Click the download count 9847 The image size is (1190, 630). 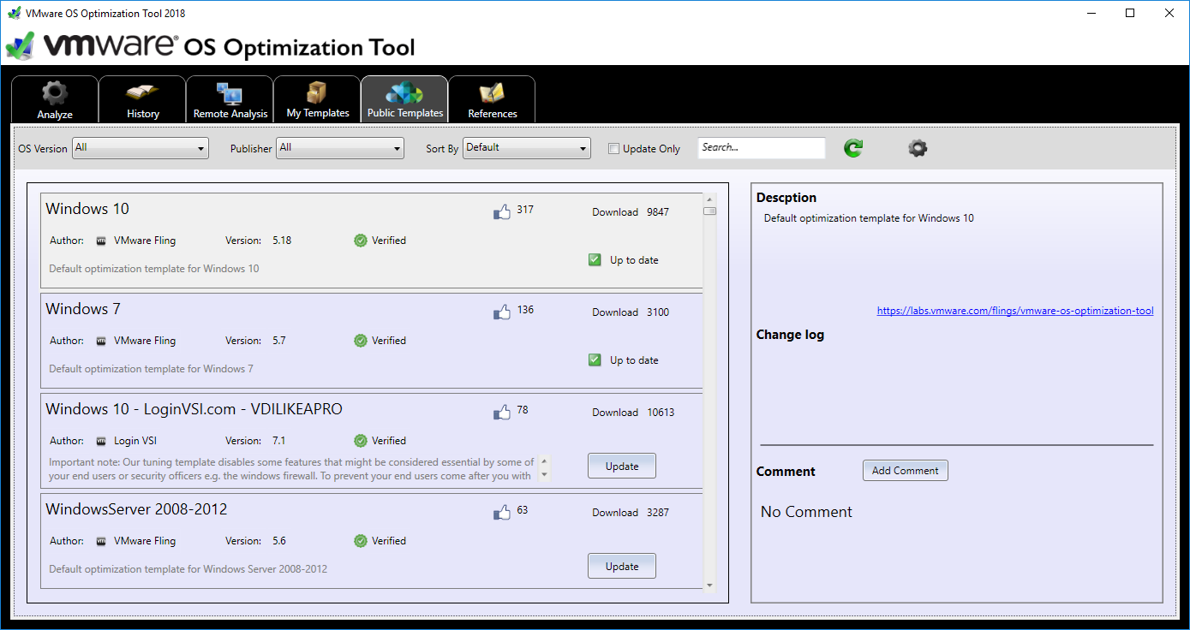pyautogui.click(x=658, y=212)
